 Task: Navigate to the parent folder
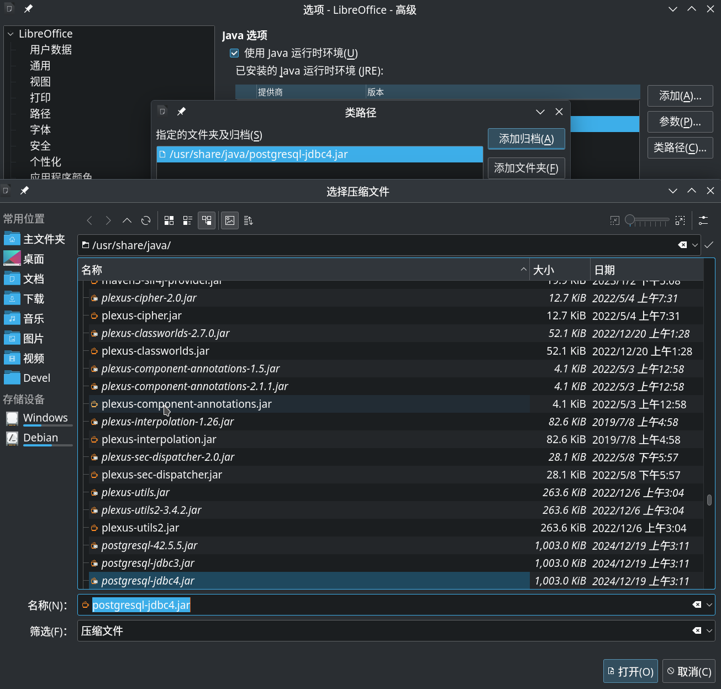point(127,220)
